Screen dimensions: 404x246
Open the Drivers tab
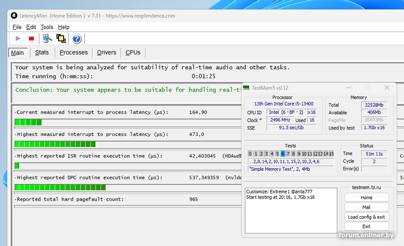point(107,53)
